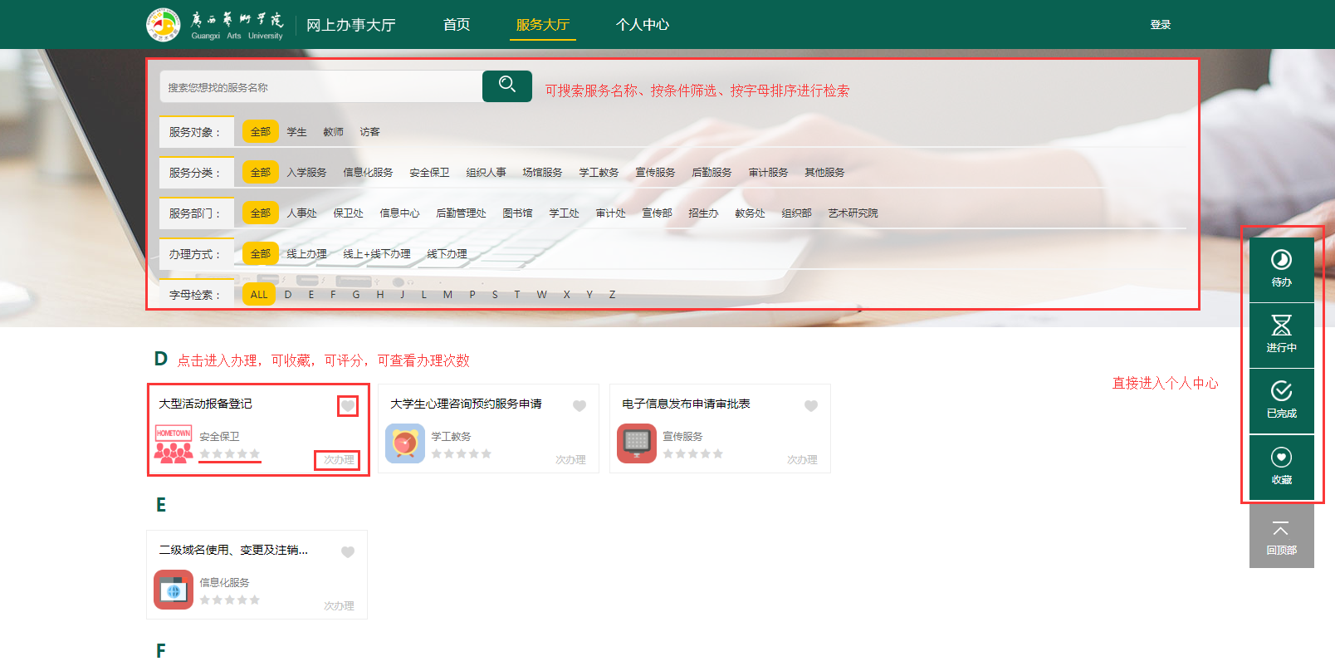Filter handling method by 线下办理
1335x671 pixels.
447,253
